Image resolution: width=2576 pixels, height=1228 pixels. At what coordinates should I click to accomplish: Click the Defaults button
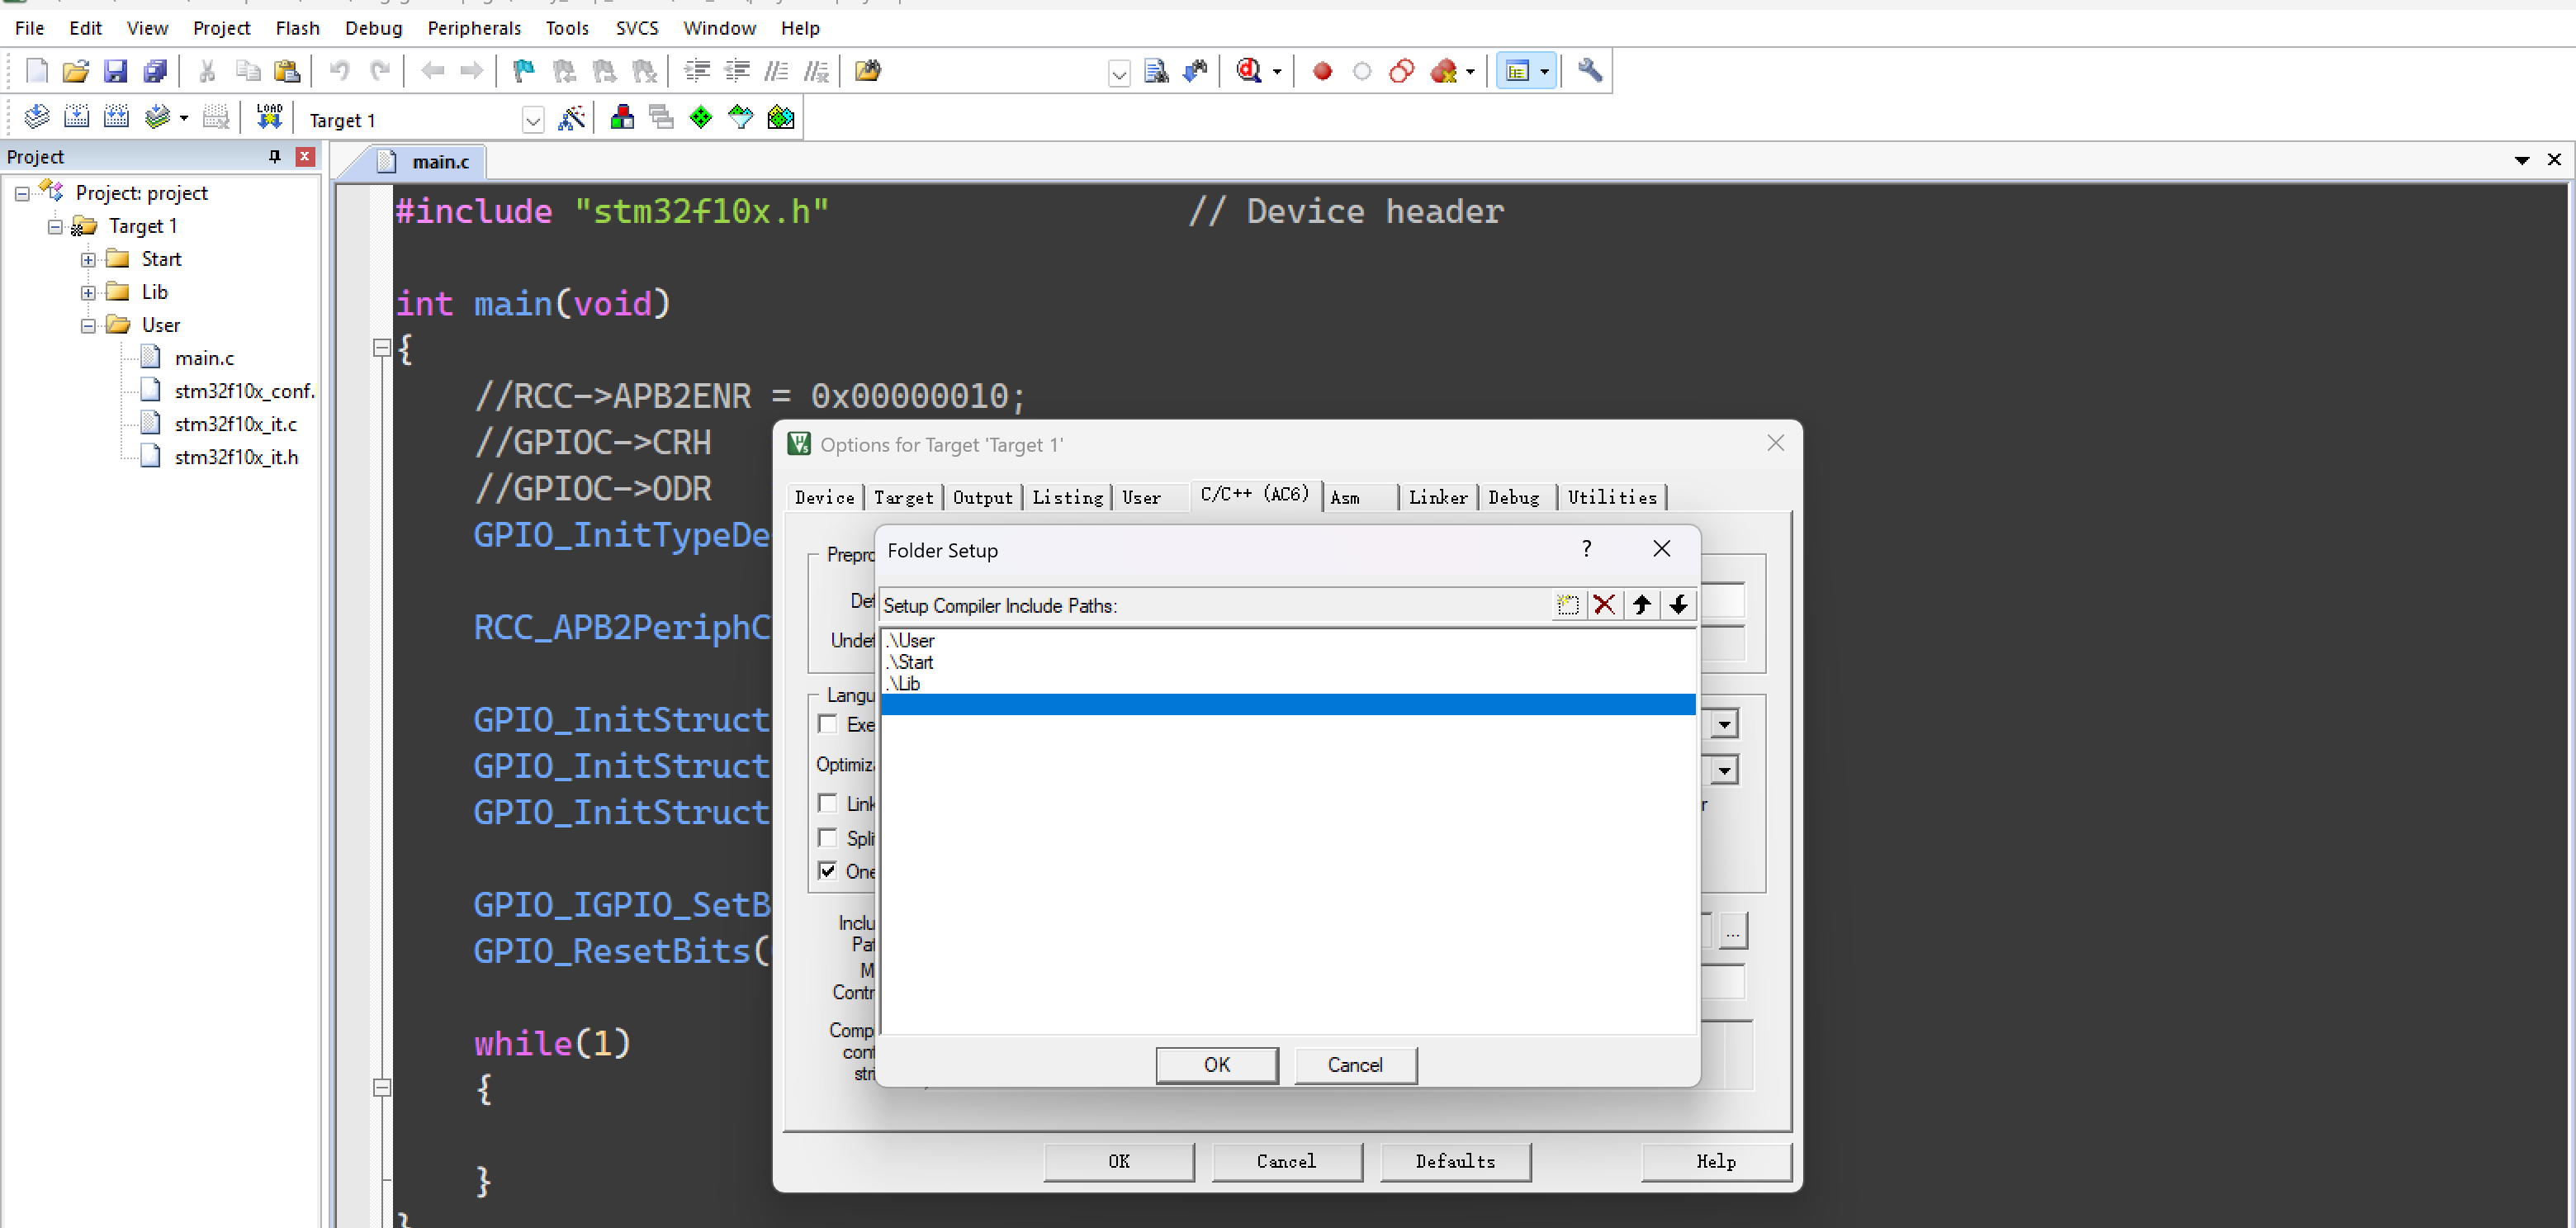[1454, 1161]
